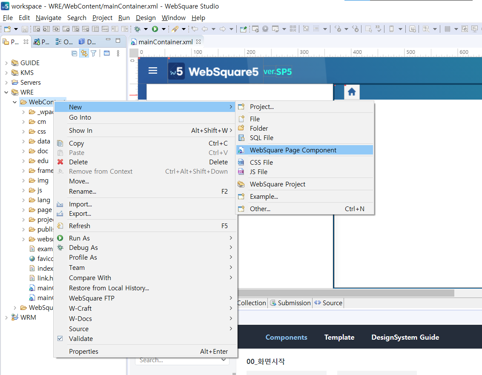
Task: Click the comment bubble toolbar icon
Action: [475, 29]
